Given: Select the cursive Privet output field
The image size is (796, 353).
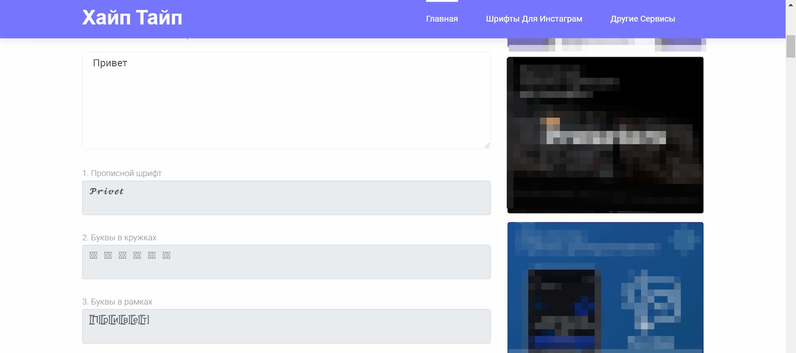Looking at the screenshot, I should (x=286, y=198).
